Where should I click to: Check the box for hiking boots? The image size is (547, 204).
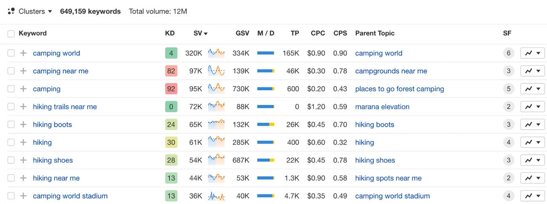[11, 124]
